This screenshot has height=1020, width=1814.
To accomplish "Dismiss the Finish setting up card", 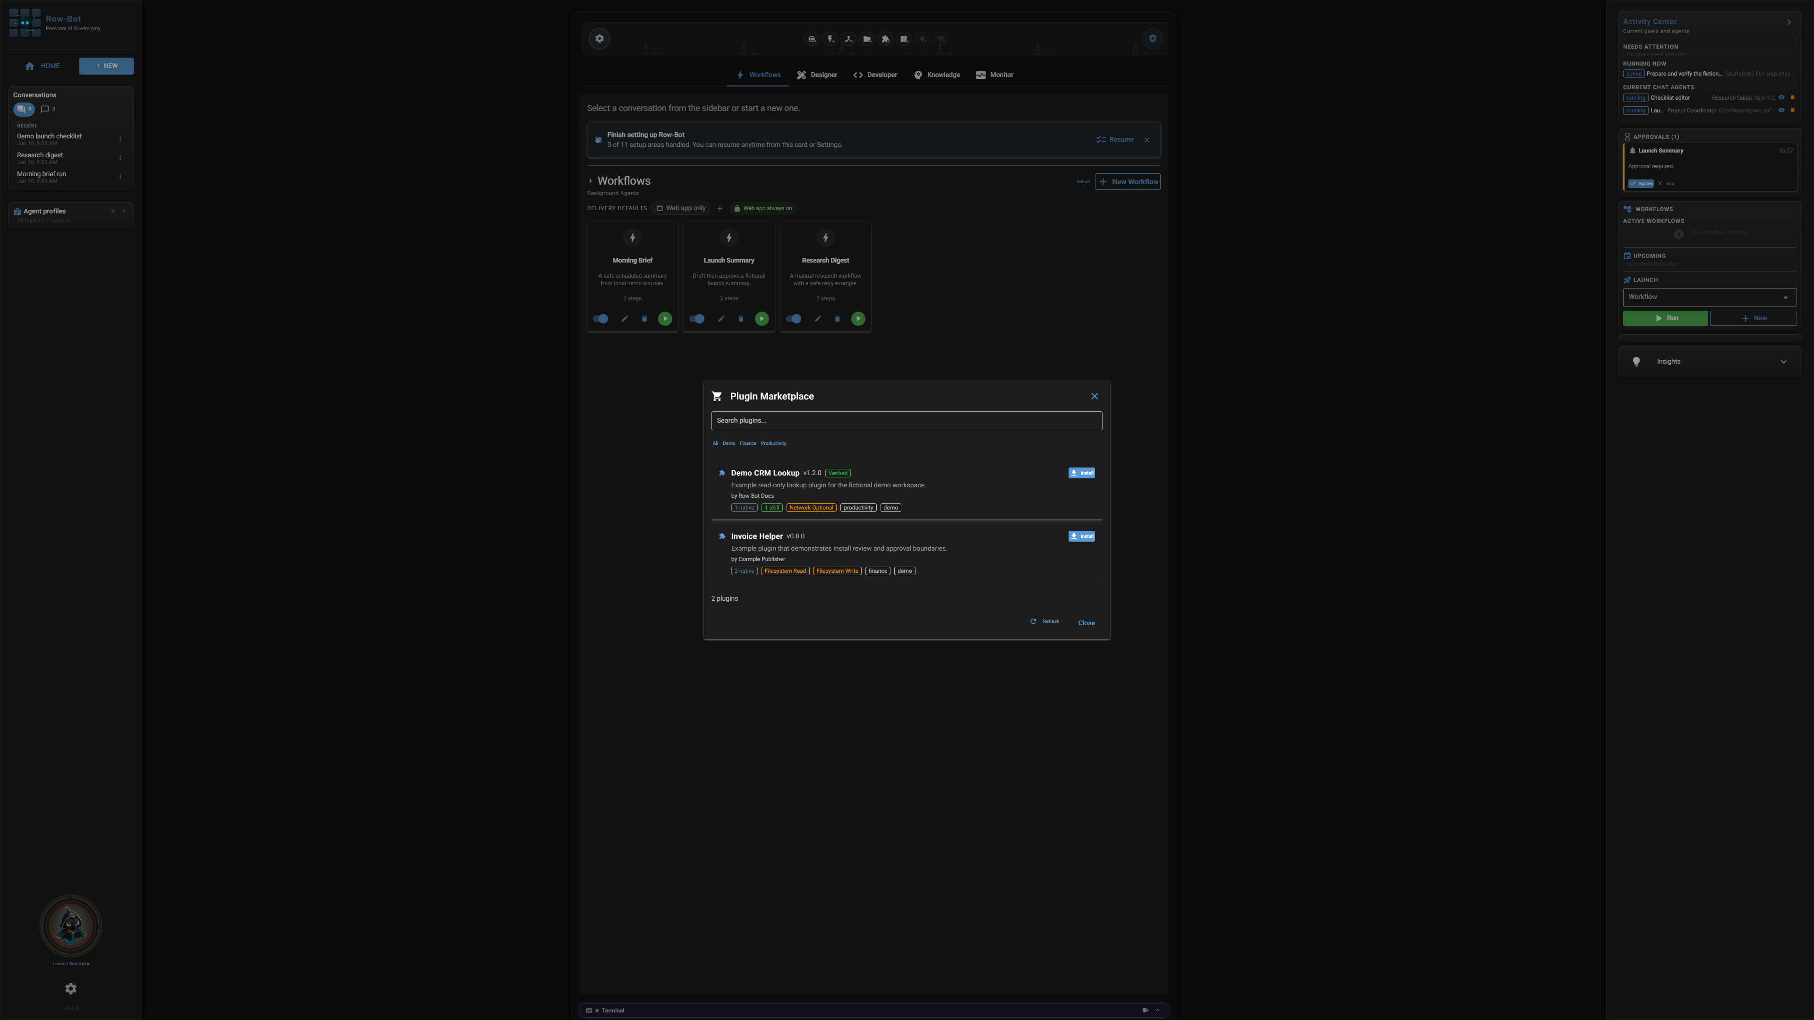I will 1147,140.
